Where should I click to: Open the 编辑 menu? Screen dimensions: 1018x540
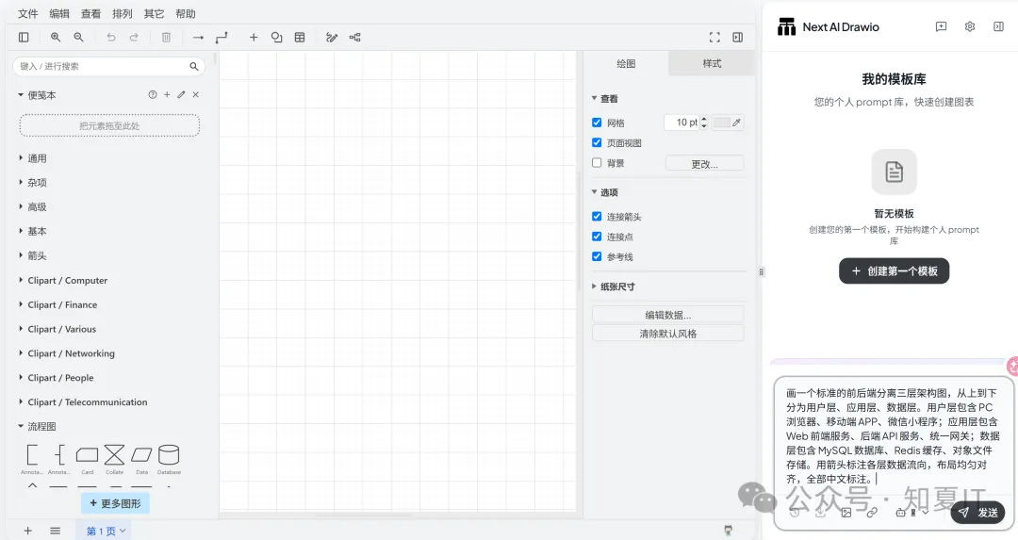coord(59,13)
